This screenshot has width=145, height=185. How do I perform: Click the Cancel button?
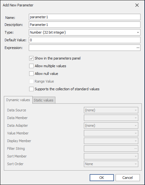[127, 178]
